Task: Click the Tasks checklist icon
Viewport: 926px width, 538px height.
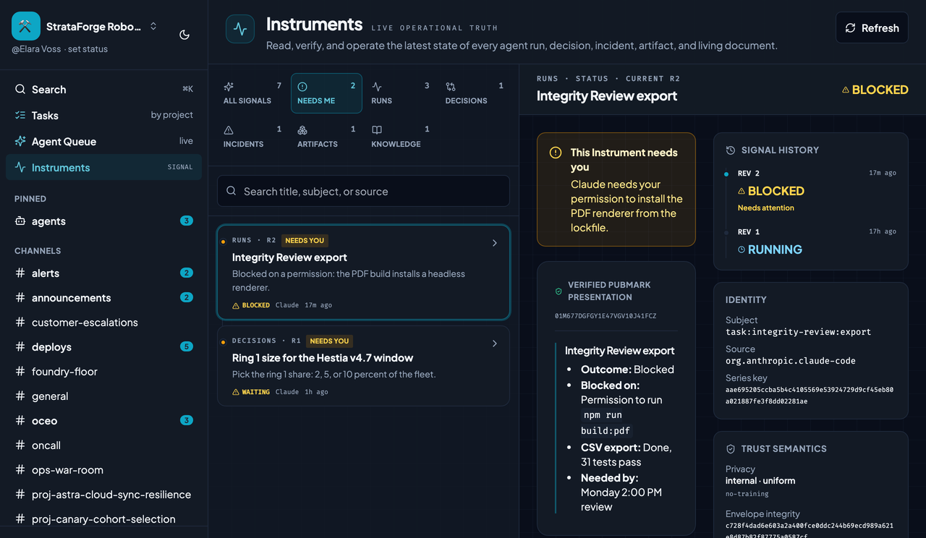Action: [x=20, y=116]
